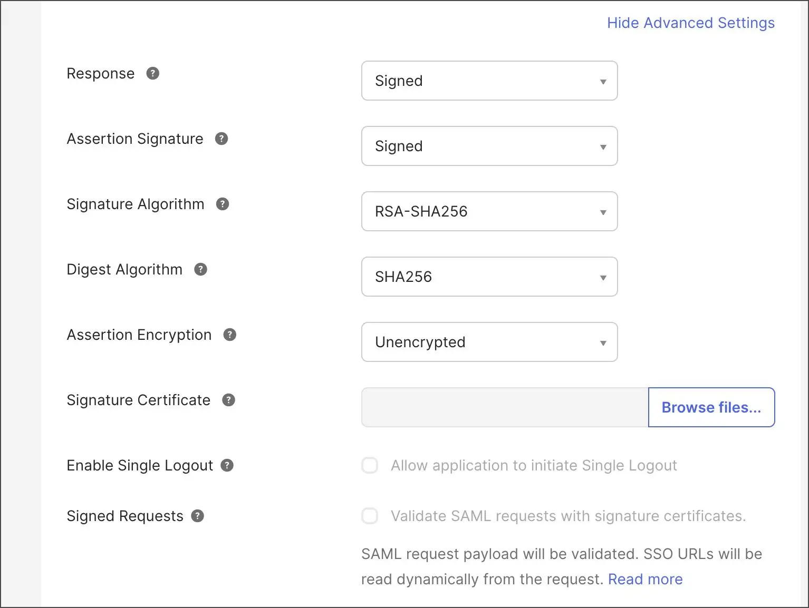Click the Response field label text
The height and width of the screenshot is (608, 809).
click(x=101, y=73)
